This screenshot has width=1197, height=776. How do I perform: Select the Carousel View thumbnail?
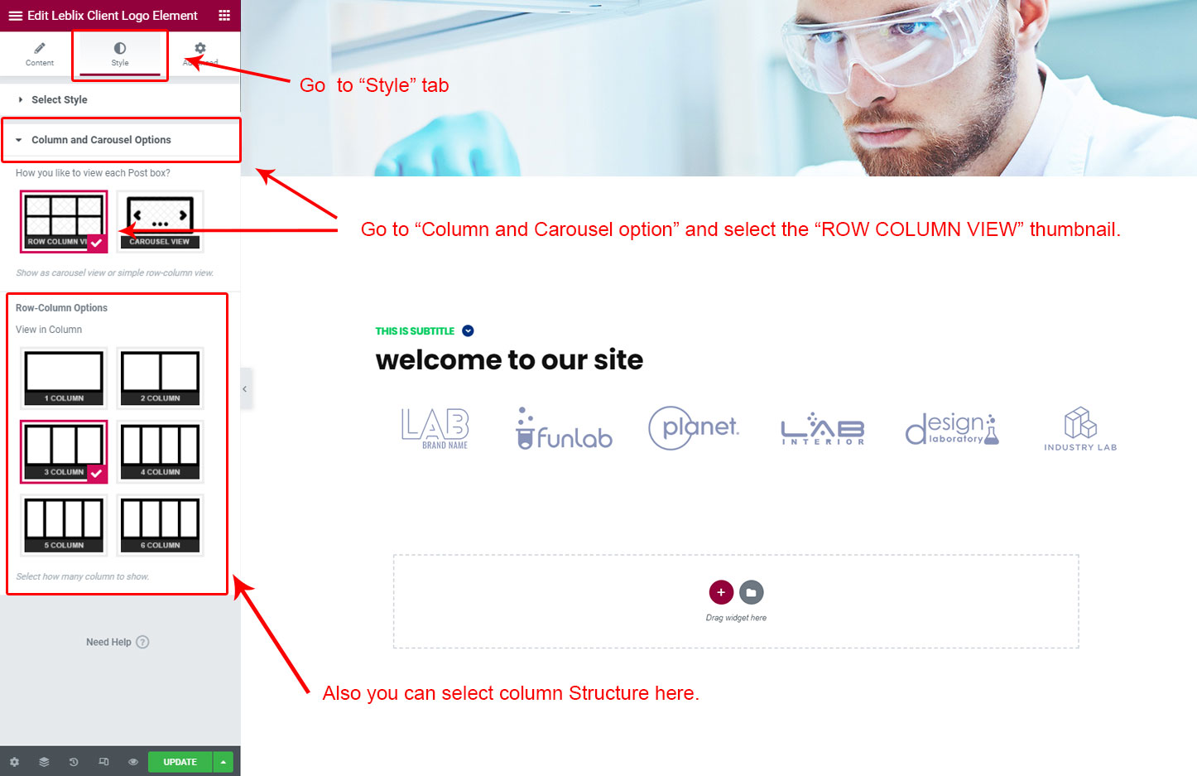(x=160, y=221)
